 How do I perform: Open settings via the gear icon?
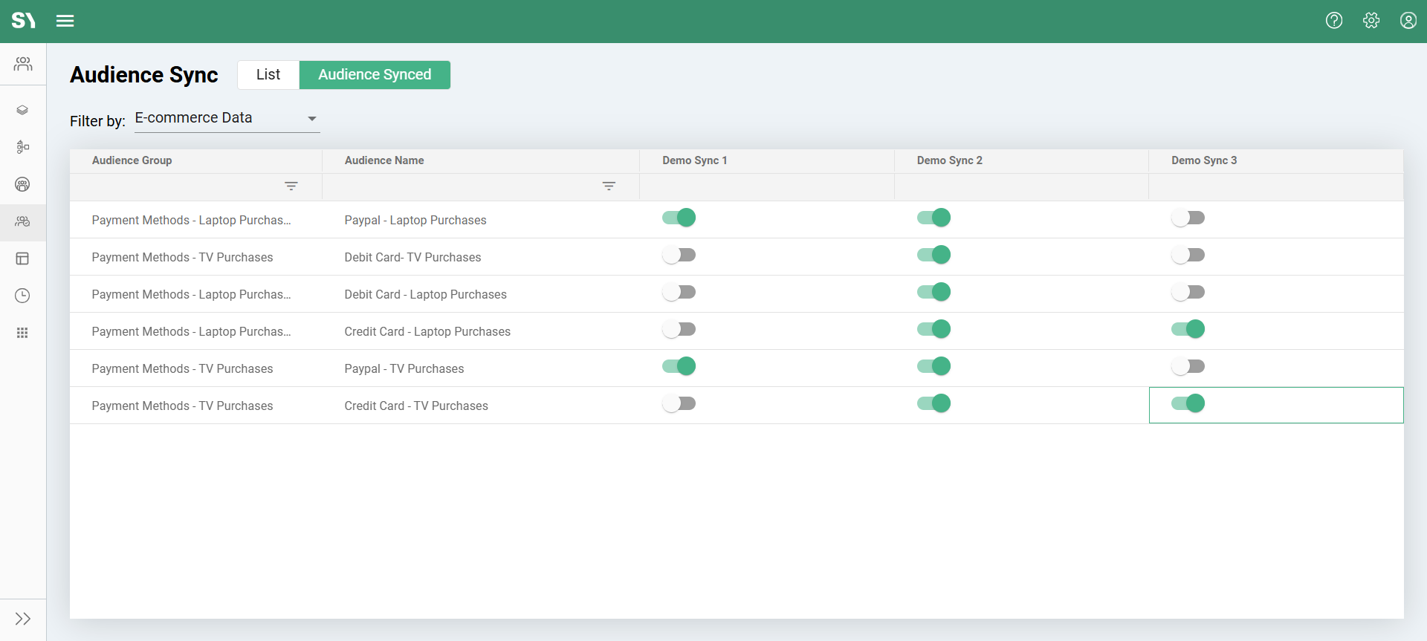click(x=1371, y=21)
